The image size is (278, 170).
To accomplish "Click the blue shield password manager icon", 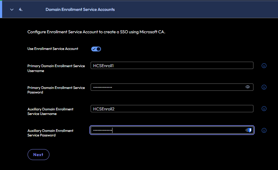I will pyautogui.click(x=250, y=130).
